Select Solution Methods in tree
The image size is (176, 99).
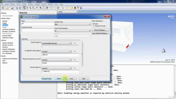(x=8, y=43)
